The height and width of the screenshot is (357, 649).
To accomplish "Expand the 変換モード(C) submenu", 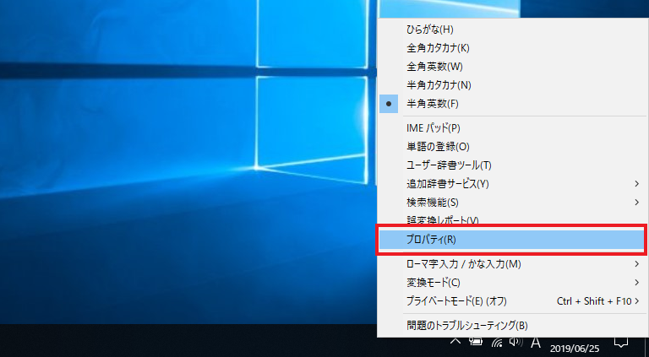I will pos(433,282).
